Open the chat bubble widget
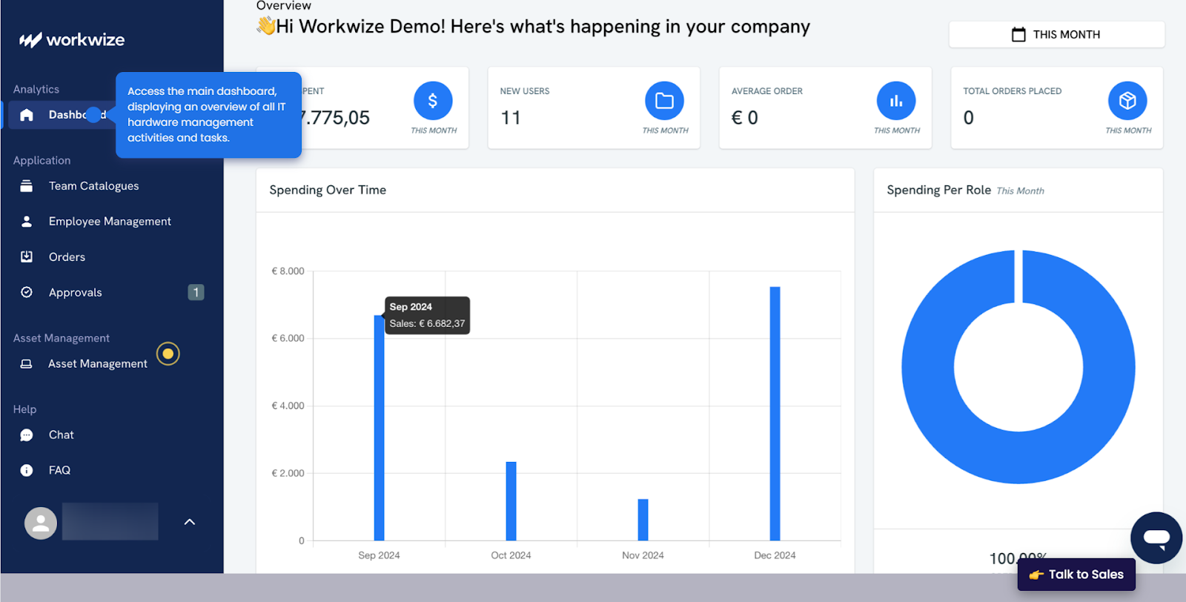 pyautogui.click(x=1156, y=537)
